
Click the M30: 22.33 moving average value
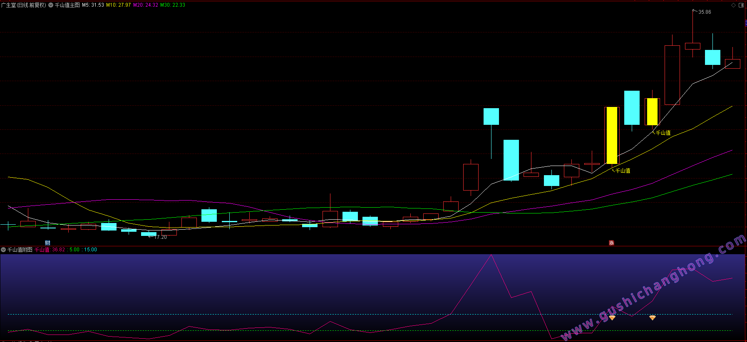pyautogui.click(x=173, y=5)
